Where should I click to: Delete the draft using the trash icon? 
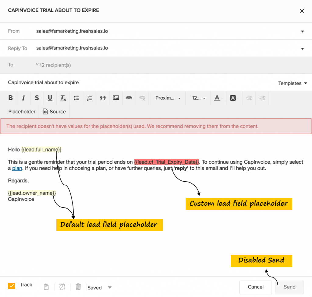click(x=78, y=287)
